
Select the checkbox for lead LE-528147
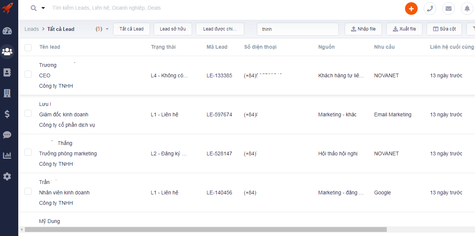pos(28,152)
